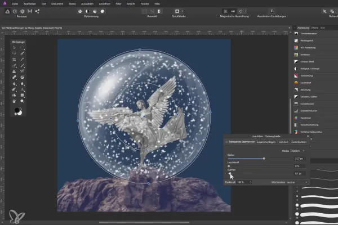Screen dimensions: 338x225
Task: Open the Mischmodus Normal dropdown
Action: (297, 182)
